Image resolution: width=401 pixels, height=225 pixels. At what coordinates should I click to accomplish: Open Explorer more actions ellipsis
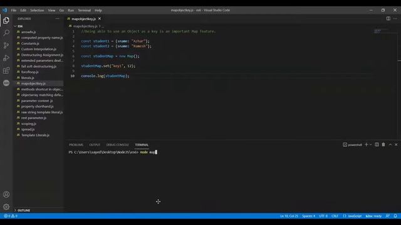click(x=57, y=19)
